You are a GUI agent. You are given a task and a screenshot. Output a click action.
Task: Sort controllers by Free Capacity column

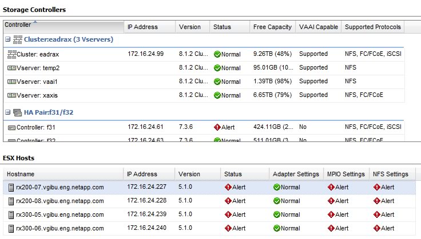tap(272, 27)
